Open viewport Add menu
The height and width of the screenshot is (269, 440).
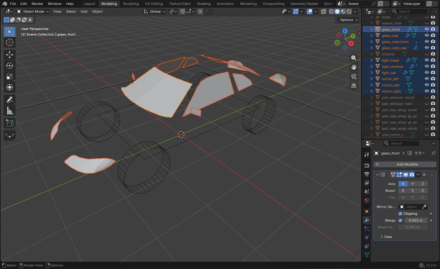[x=84, y=12]
